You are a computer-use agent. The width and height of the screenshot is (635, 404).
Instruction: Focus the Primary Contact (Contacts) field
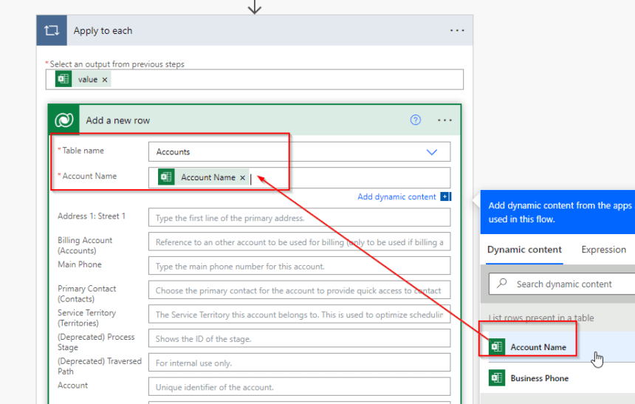(299, 290)
